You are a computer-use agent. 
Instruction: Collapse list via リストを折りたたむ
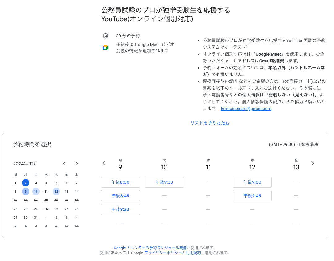click(210, 123)
